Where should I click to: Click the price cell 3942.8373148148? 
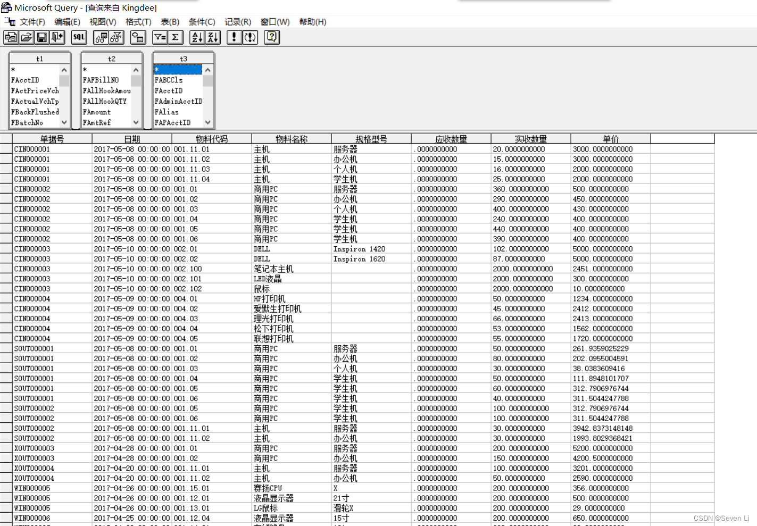(x=611, y=429)
